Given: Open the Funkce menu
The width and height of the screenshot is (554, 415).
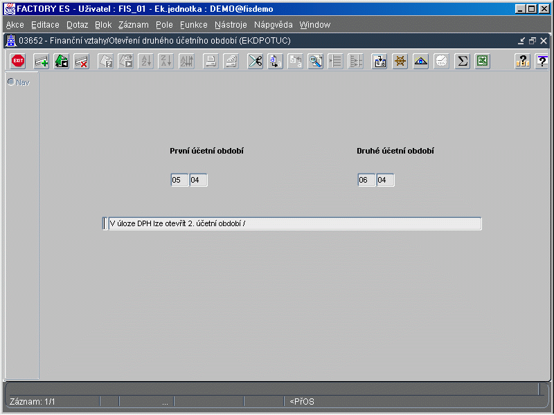Looking at the screenshot, I should (194, 25).
